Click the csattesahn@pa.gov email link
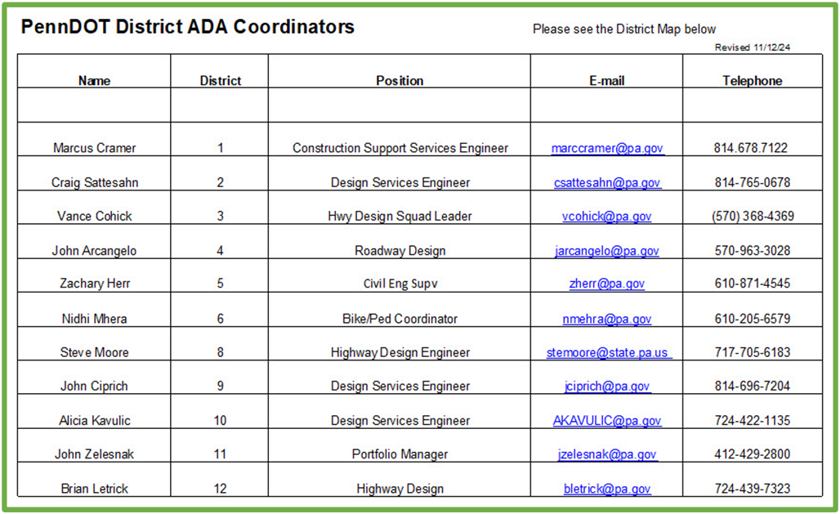This screenshot has height=514, width=840. (x=607, y=183)
